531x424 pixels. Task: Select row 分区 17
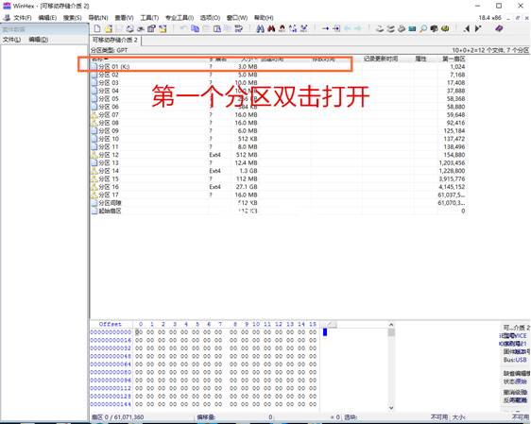point(278,195)
